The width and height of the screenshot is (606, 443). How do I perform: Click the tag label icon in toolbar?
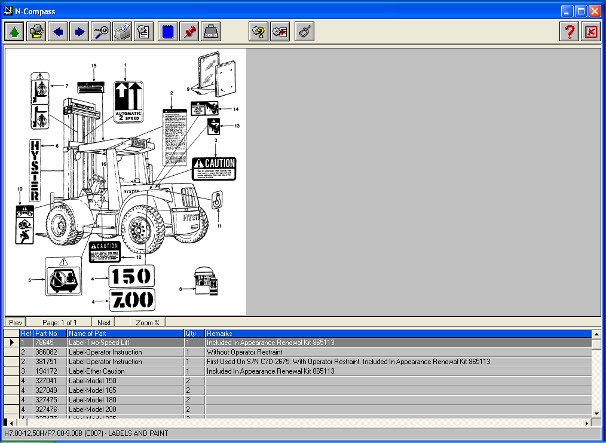305,31
